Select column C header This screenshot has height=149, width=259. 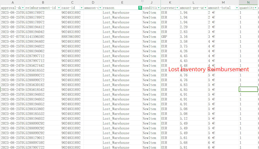tap(72, 3)
